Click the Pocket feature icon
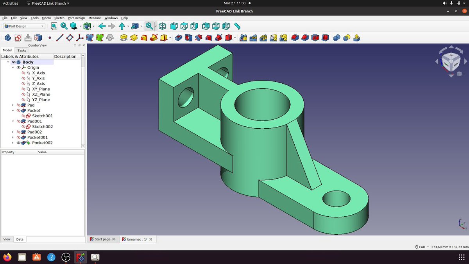Viewport: 469px width, 264px height. pyautogui.click(x=179, y=38)
